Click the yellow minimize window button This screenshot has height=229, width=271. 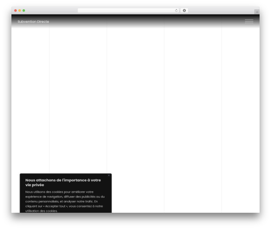pos(20,10)
